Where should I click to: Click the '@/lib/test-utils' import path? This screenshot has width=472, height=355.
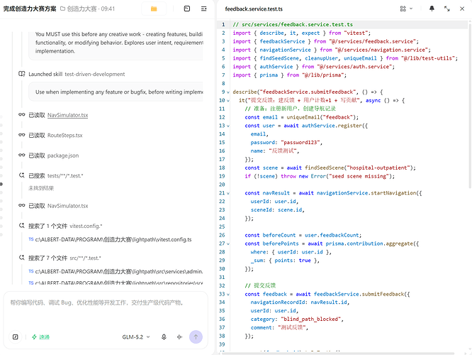point(428,58)
